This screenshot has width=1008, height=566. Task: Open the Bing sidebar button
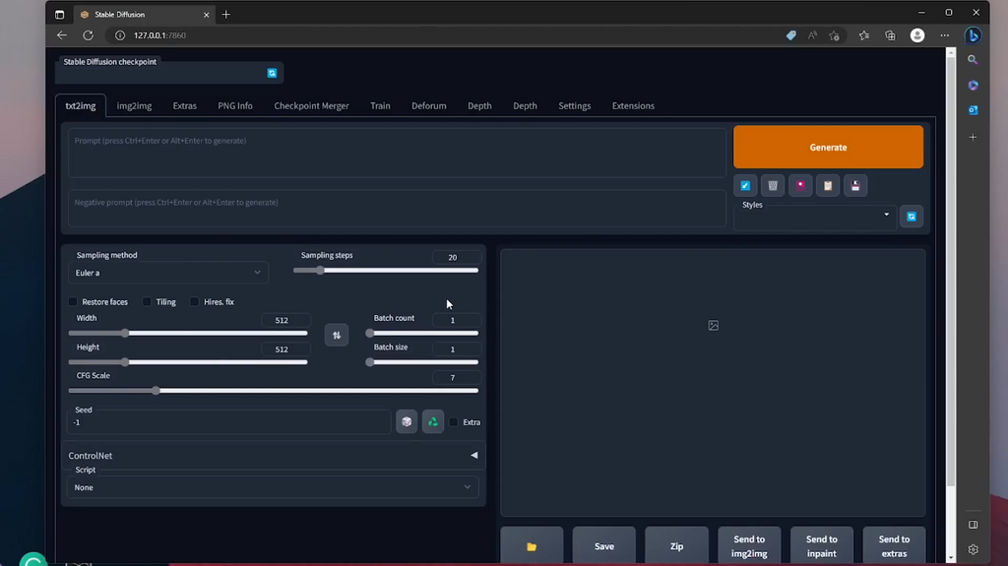point(973,35)
